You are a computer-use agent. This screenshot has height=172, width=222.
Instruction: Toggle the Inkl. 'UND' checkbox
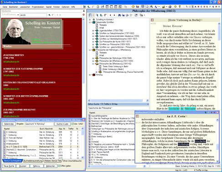pos(72,124)
